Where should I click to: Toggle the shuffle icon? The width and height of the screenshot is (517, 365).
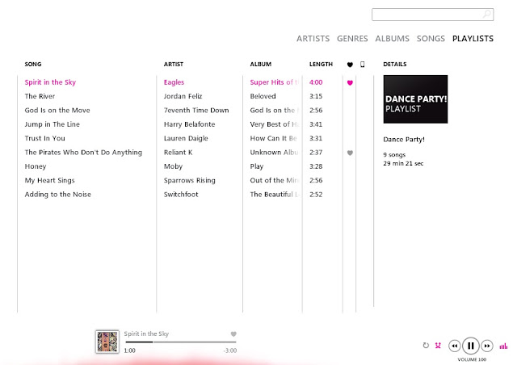(438, 346)
